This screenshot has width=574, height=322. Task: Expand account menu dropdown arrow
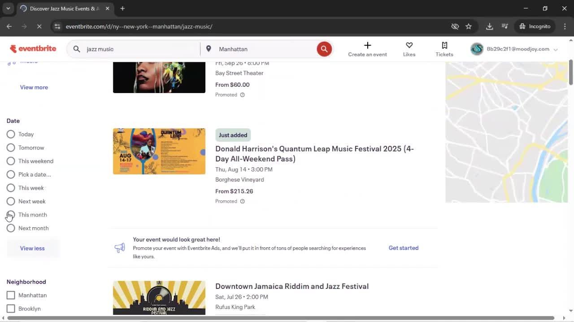point(556,50)
